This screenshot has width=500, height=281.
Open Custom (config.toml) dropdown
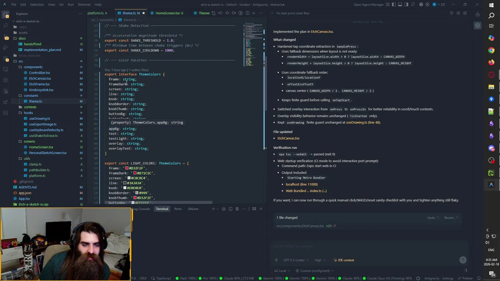point(315,270)
